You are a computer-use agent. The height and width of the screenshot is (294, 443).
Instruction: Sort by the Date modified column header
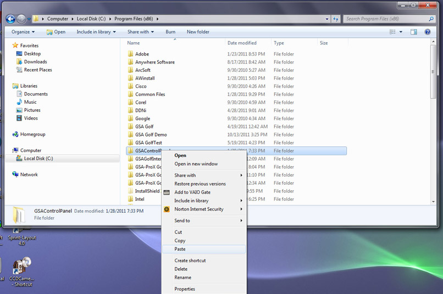click(x=242, y=43)
